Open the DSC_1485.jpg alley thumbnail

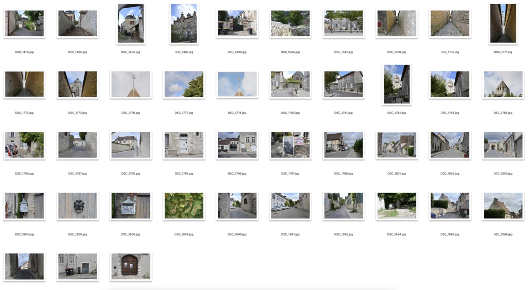[78, 23]
